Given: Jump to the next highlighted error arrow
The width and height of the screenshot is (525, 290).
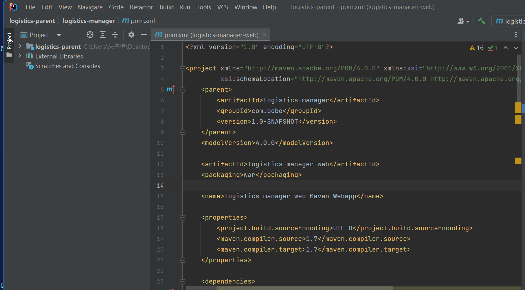Looking at the screenshot, I should click(516, 48).
